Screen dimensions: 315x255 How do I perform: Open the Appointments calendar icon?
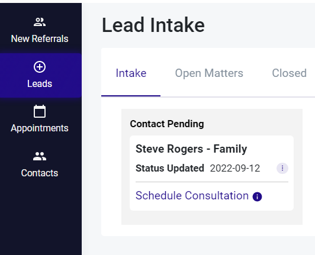point(40,111)
